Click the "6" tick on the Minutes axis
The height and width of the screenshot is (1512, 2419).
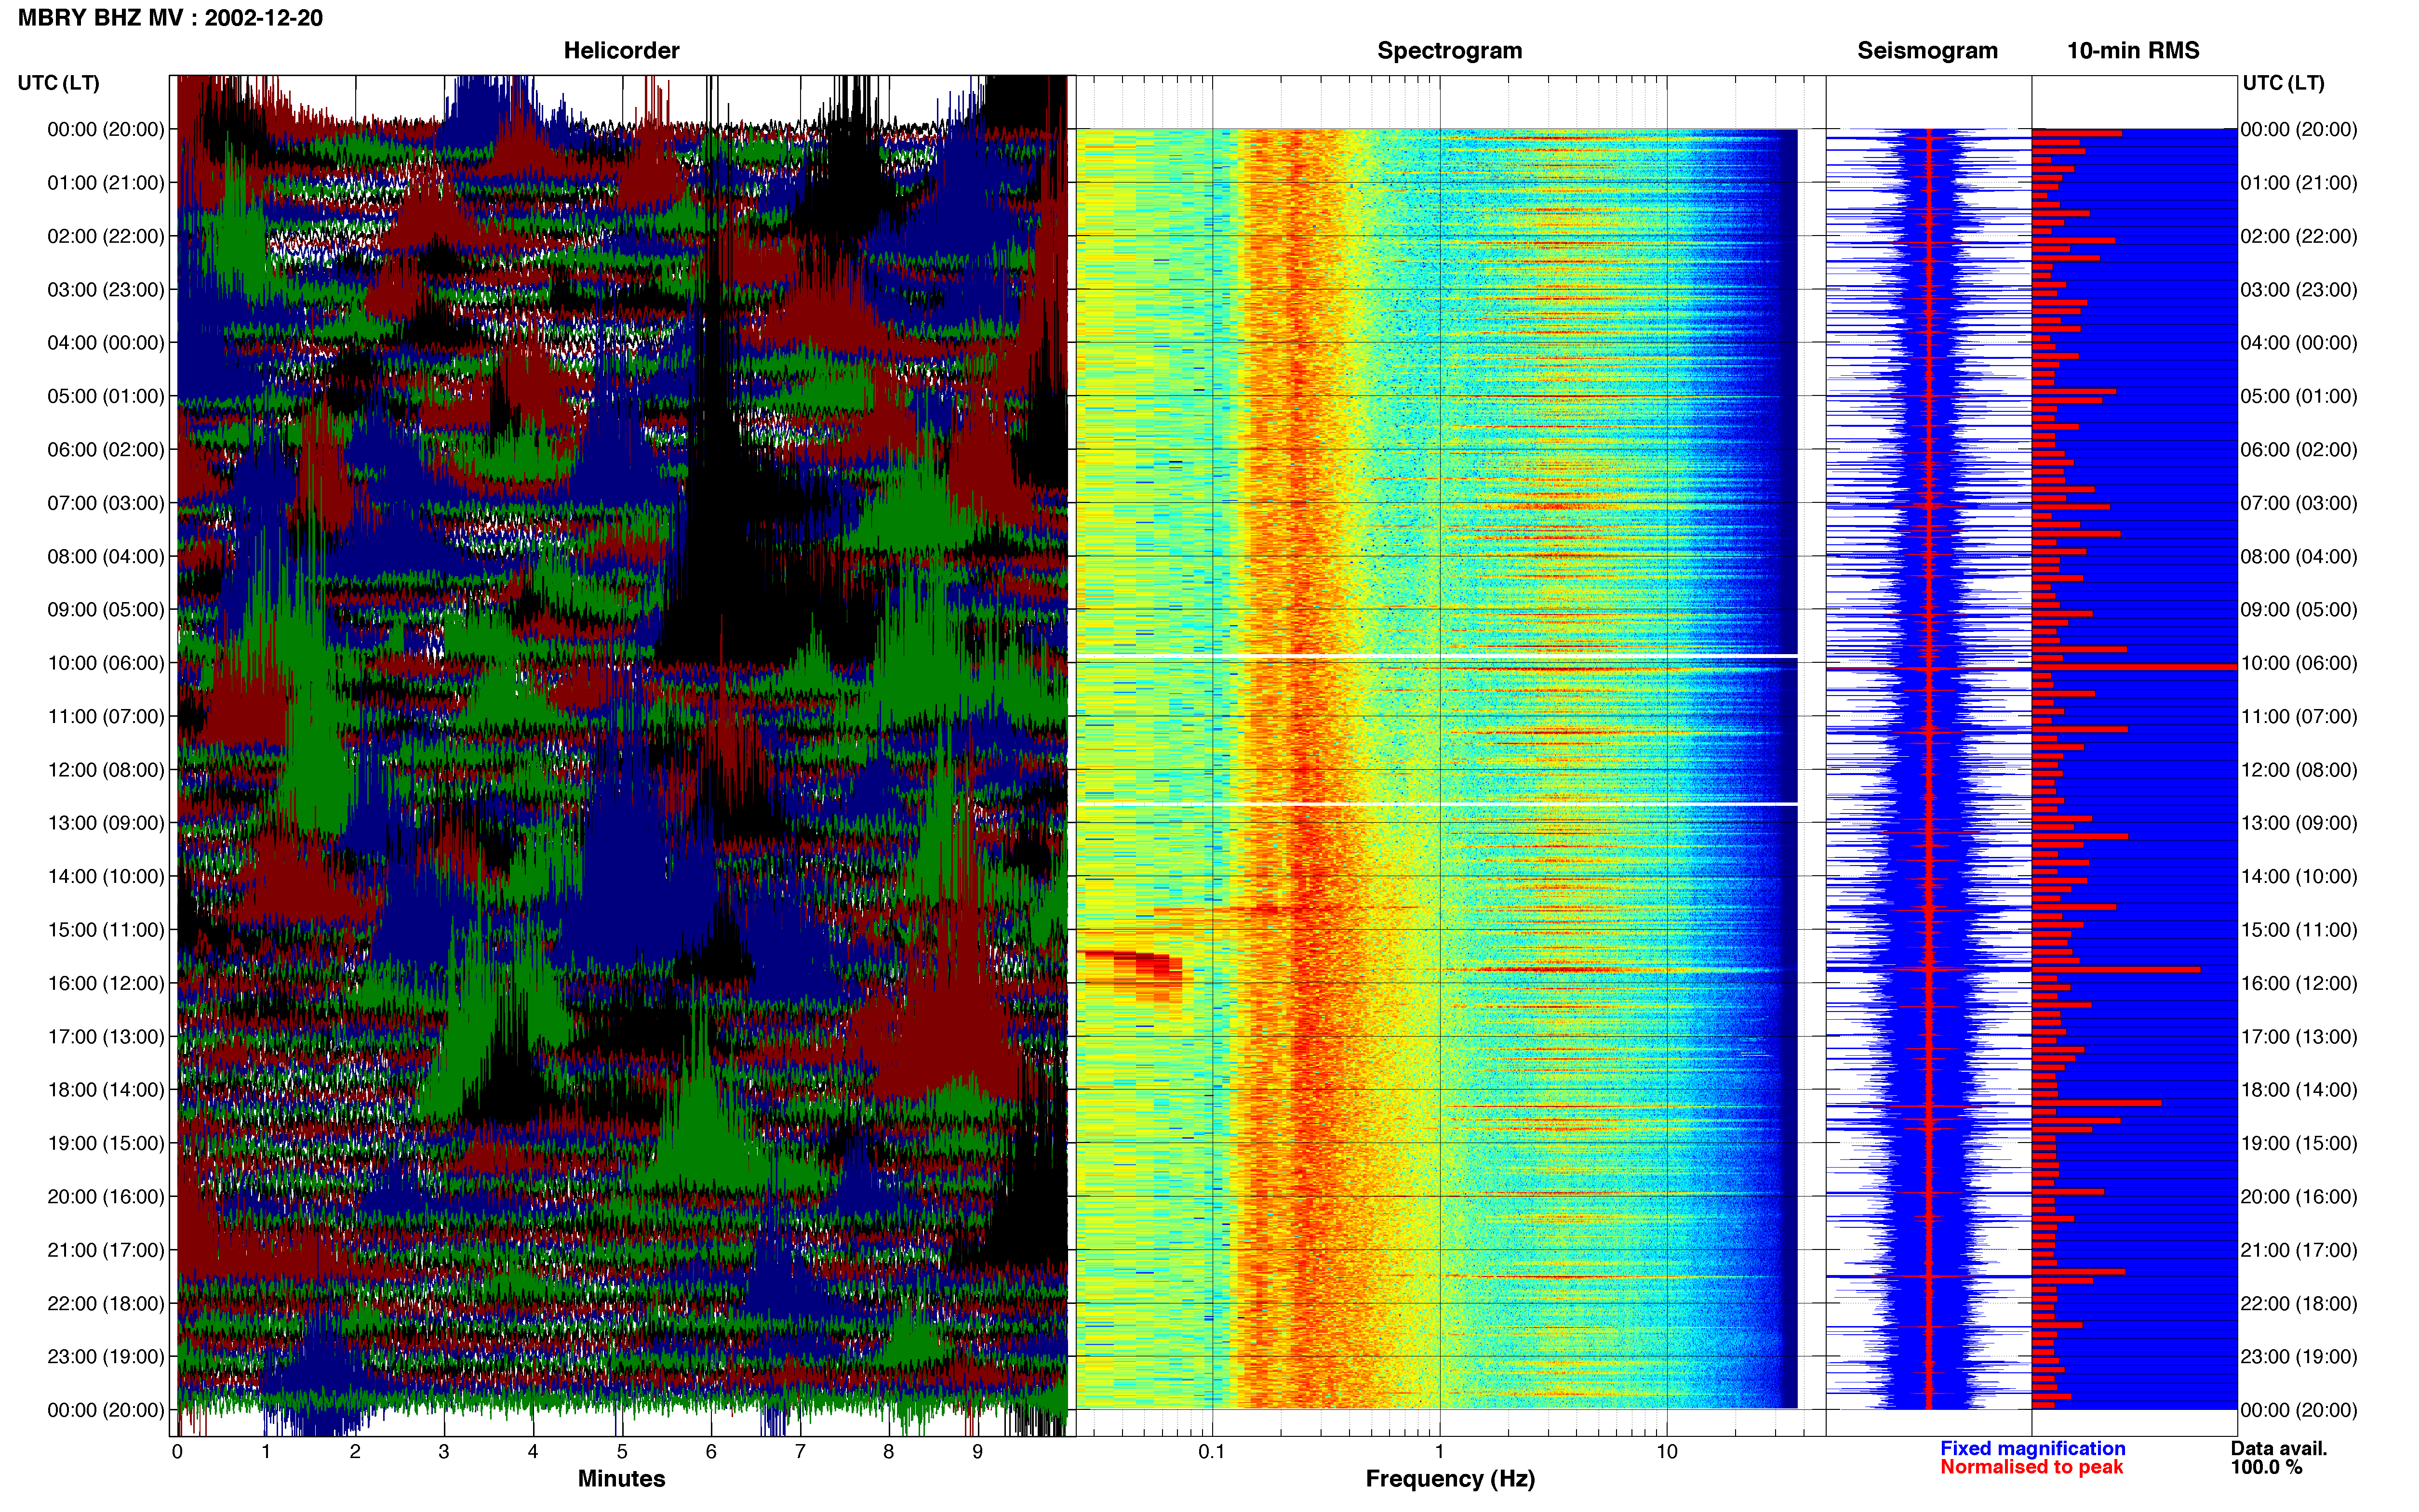click(x=711, y=1452)
